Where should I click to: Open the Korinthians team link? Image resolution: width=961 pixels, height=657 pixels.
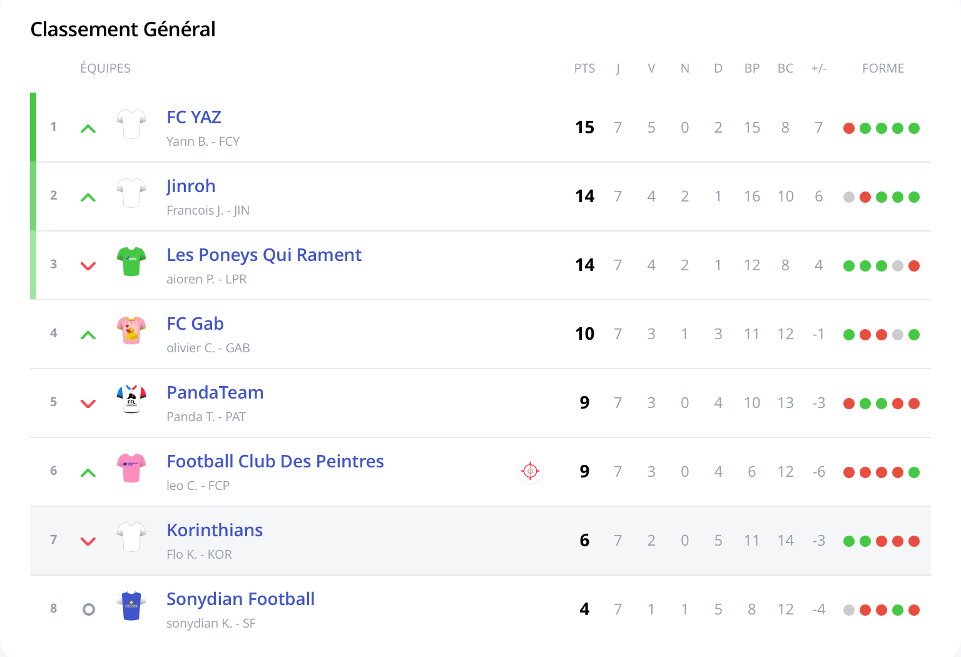coord(215,530)
